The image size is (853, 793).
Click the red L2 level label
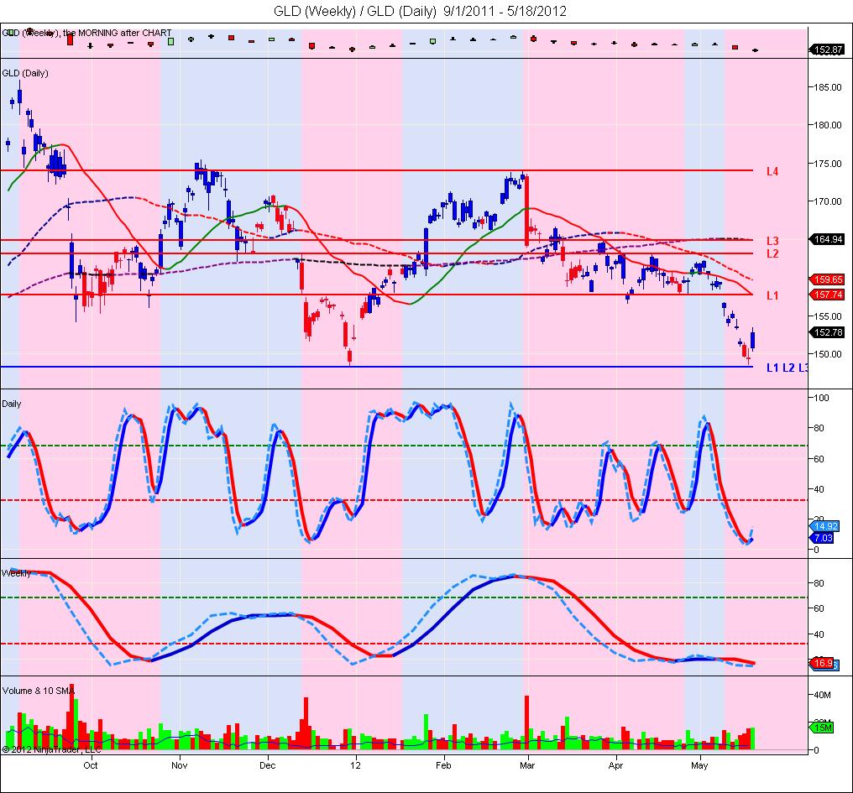tap(772, 253)
